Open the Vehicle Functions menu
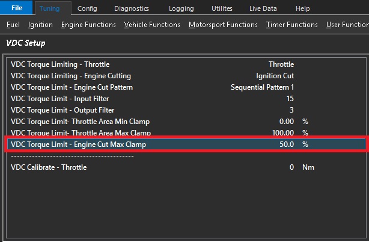369x242 pixels. pos(152,25)
